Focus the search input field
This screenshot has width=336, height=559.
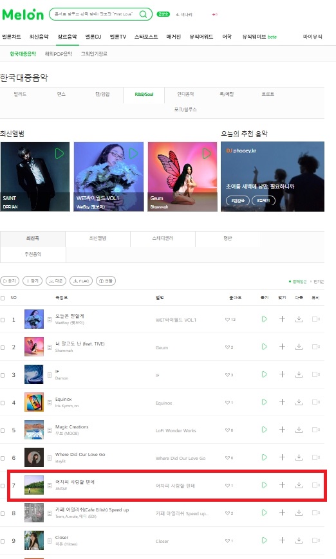(93, 14)
